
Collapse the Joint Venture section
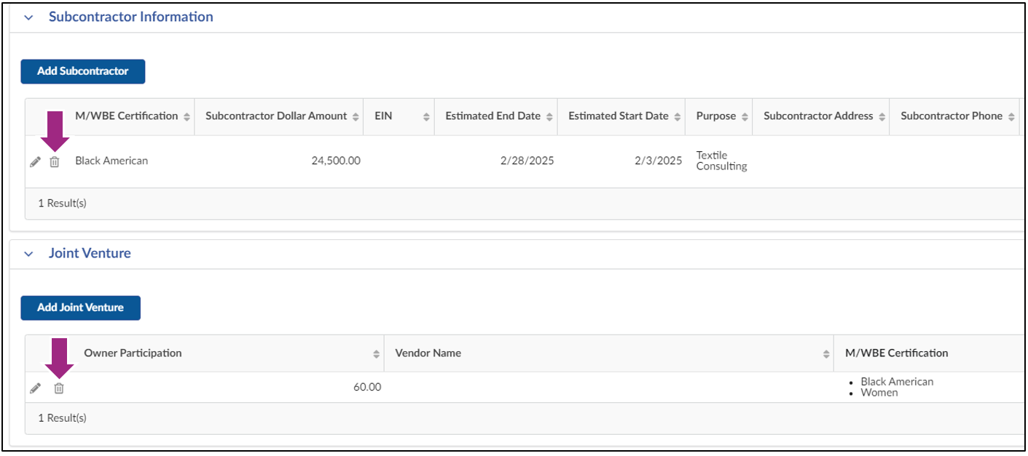[x=28, y=252]
